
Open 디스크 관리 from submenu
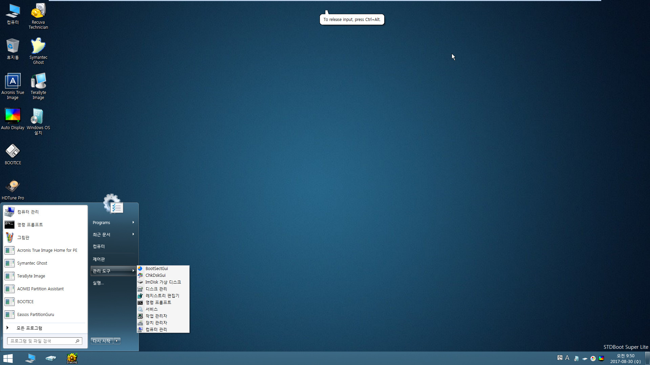pos(163,289)
